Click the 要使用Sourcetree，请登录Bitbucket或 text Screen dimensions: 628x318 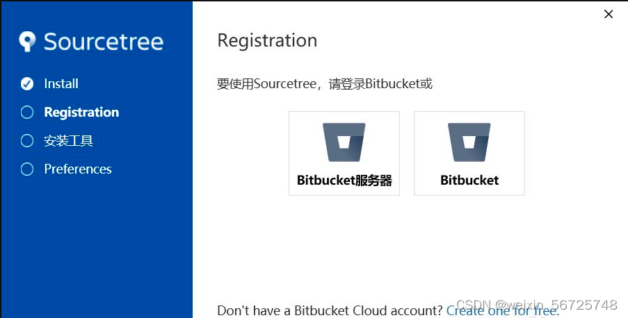[325, 84]
